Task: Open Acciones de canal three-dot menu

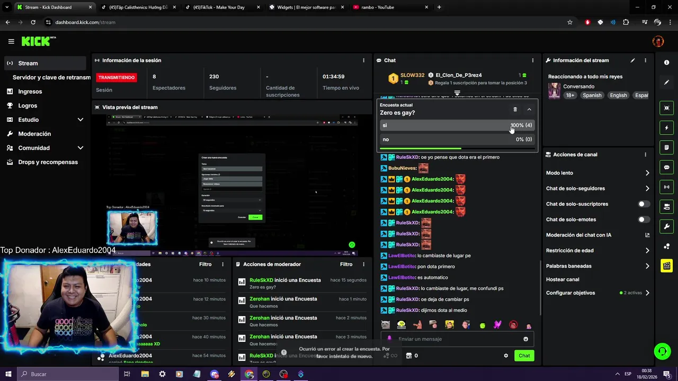Action: (645, 155)
